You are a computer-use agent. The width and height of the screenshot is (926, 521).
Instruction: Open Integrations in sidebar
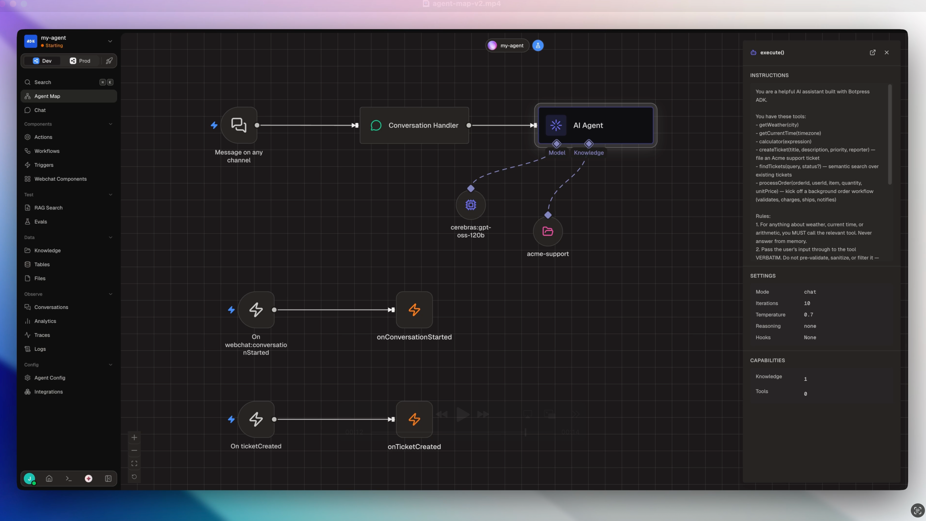coord(69,392)
